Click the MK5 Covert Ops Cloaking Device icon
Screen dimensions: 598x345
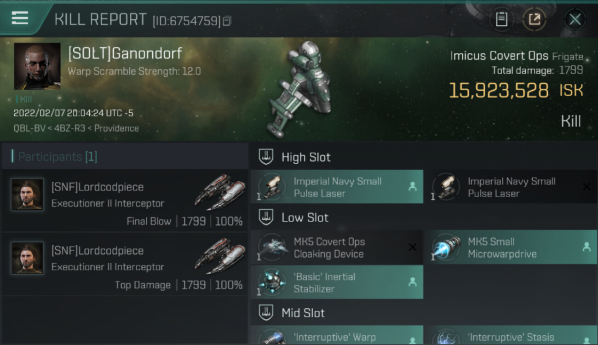click(273, 247)
